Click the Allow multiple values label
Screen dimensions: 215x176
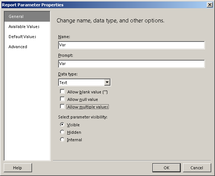(88, 107)
